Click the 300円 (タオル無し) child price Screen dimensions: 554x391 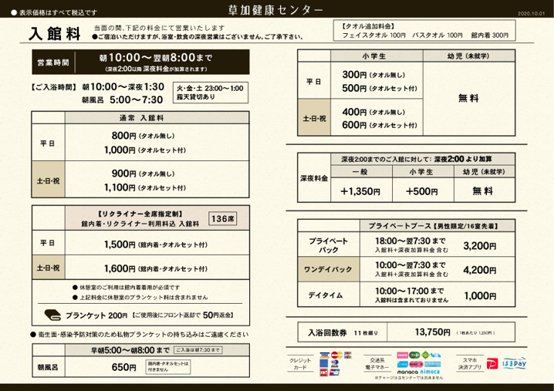[373, 75]
